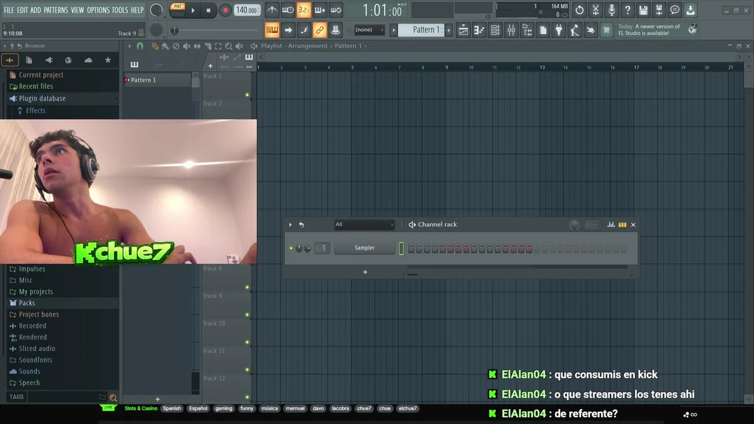Open the EDIT menu
The width and height of the screenshot is (754, 424).
point(22,10)
